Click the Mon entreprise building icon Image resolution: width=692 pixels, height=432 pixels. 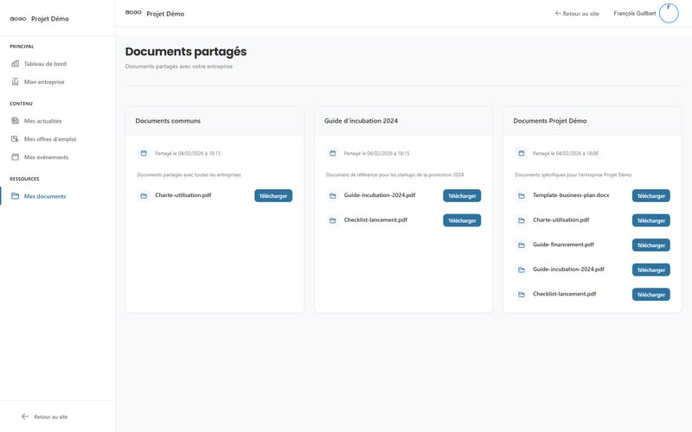coord(15,82)
